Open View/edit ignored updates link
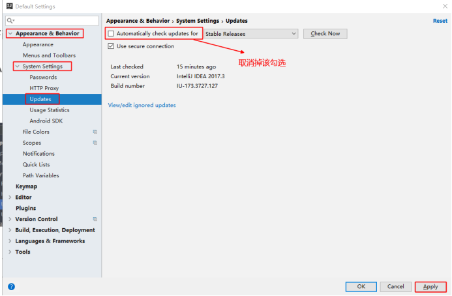This screenshot has width=452, height=296. 142,105
